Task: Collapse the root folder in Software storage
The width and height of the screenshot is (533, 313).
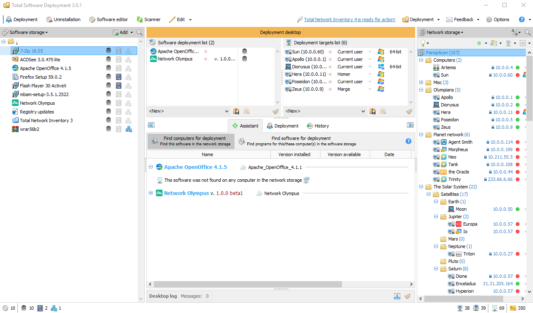Action: tap(4, 42)
